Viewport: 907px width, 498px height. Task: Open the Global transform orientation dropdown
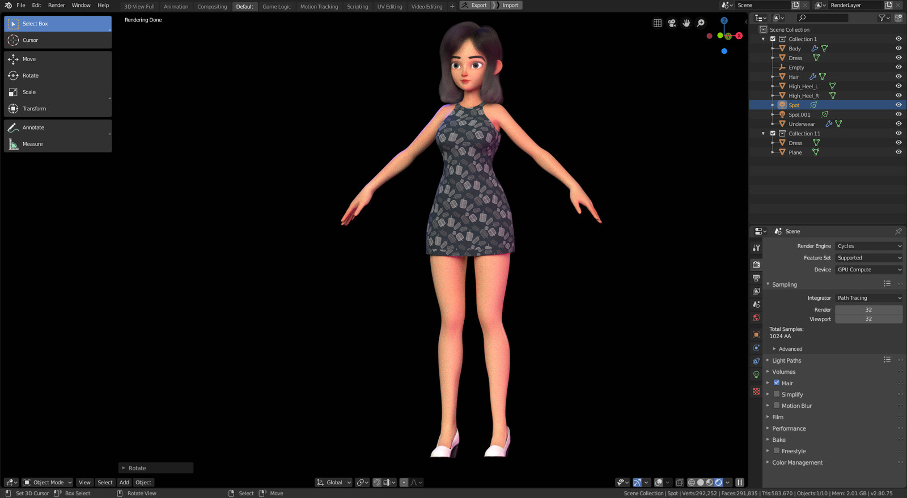[334, 483]
